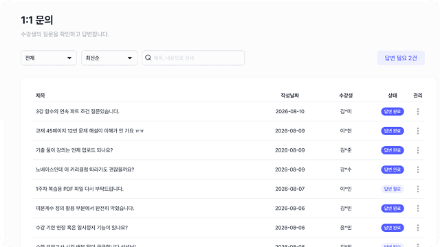Click the 답변 완료 badge for 강*수

[393, 169]
